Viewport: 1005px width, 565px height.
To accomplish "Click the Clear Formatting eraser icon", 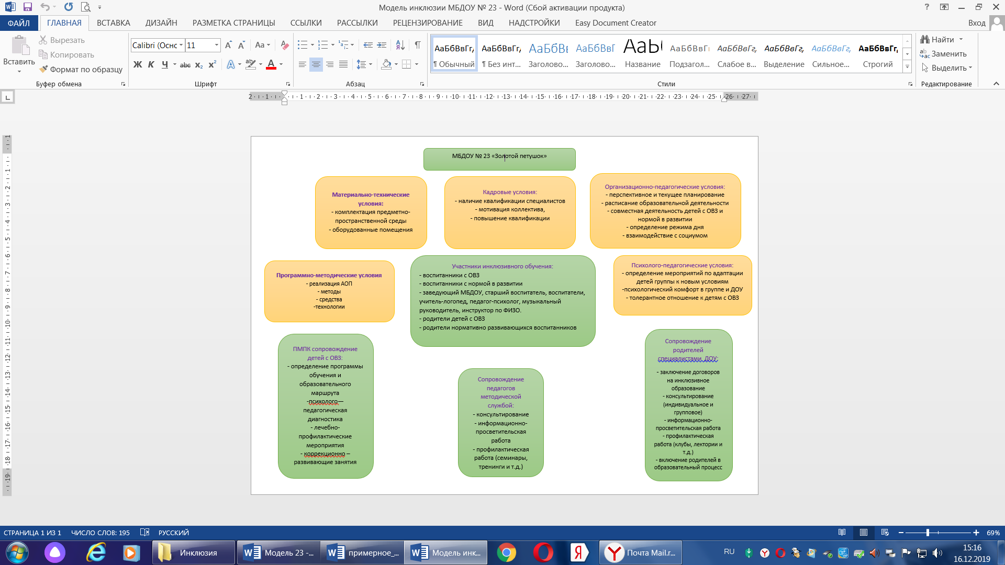I will [284, 46].
